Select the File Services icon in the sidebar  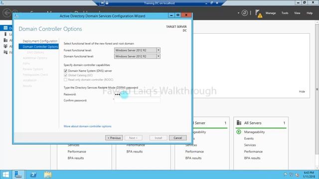[5, 52]
